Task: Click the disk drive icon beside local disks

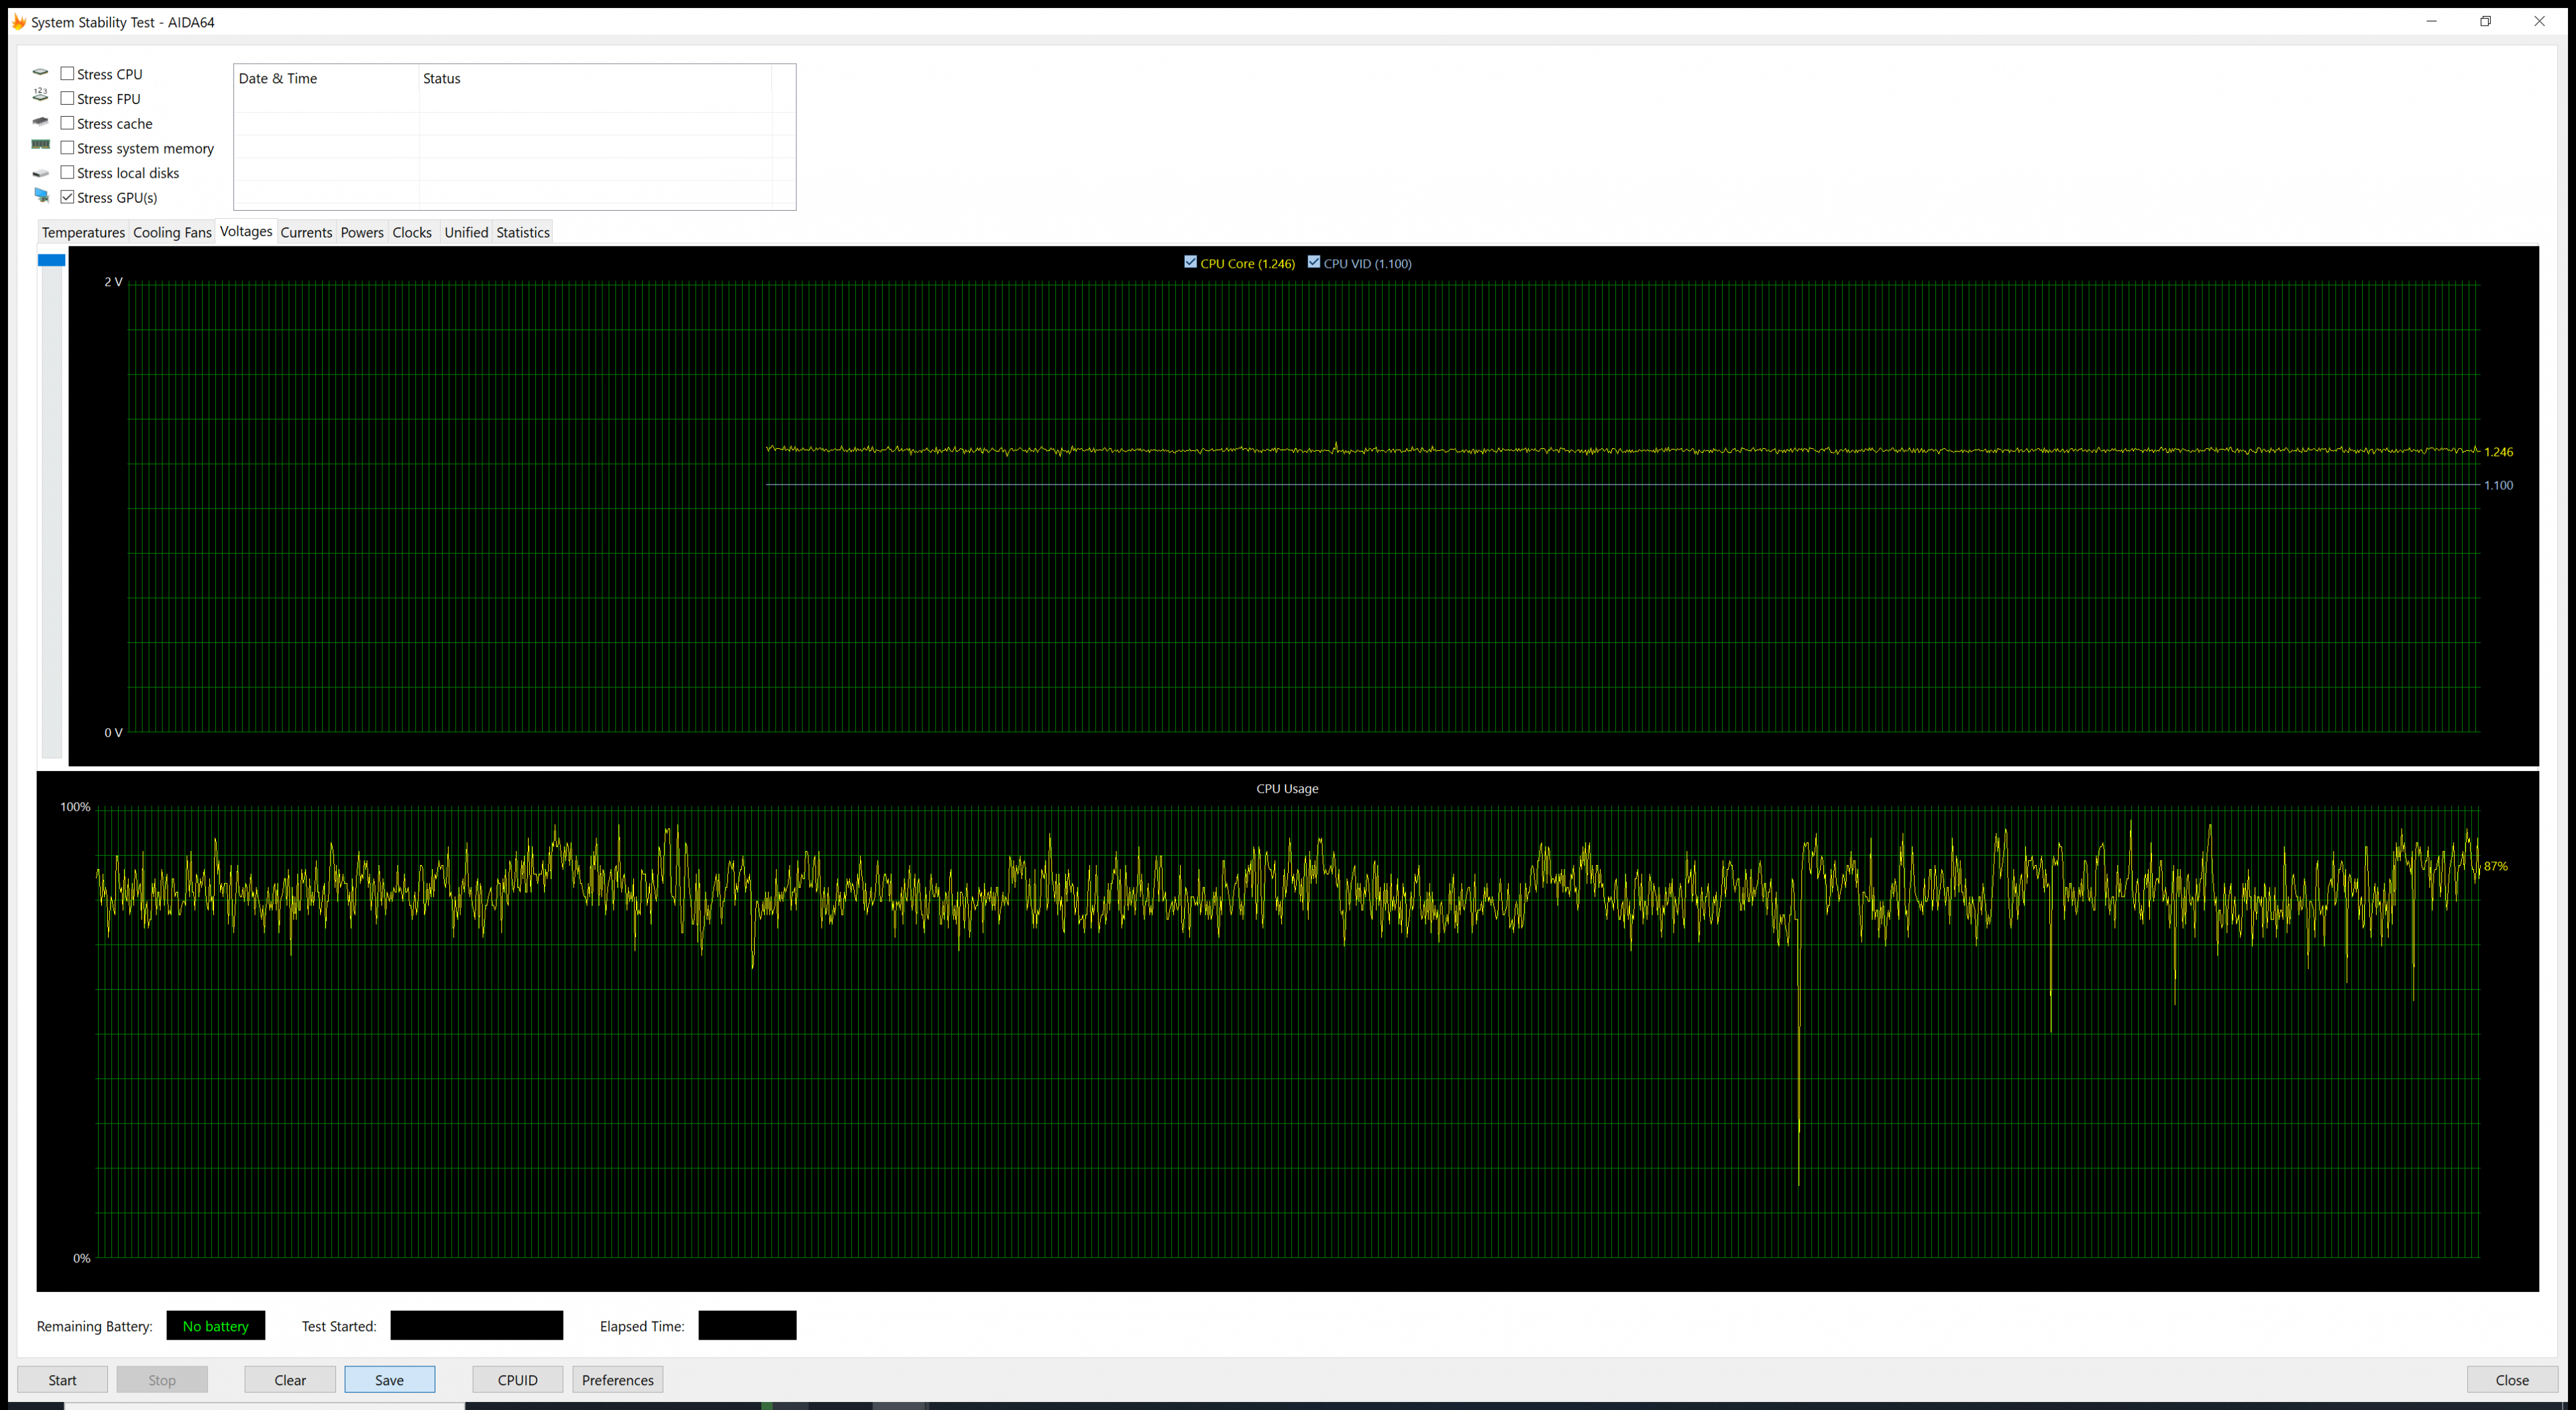Action: tap(40, 172)
